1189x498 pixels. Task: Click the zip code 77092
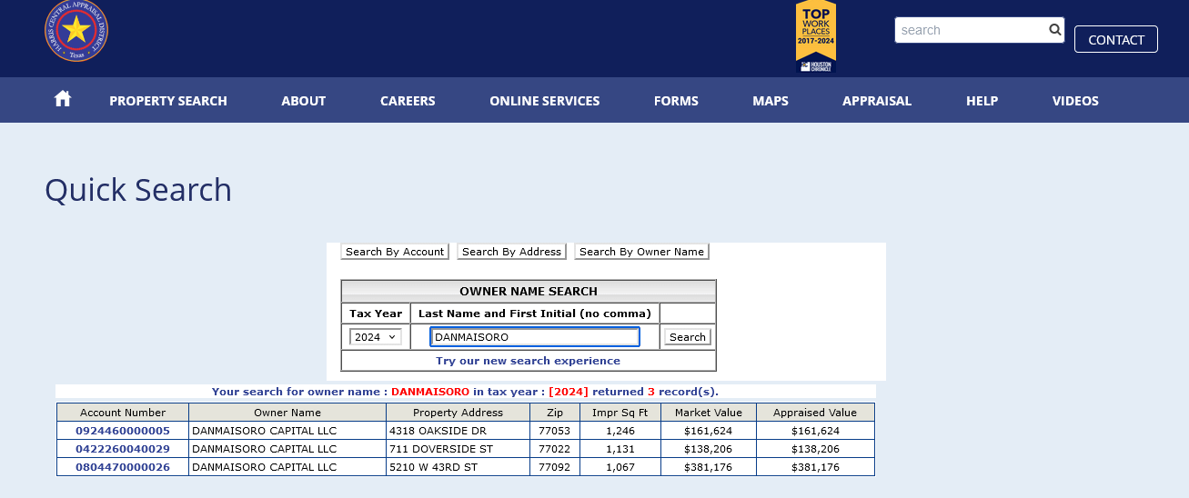(554, 467)
